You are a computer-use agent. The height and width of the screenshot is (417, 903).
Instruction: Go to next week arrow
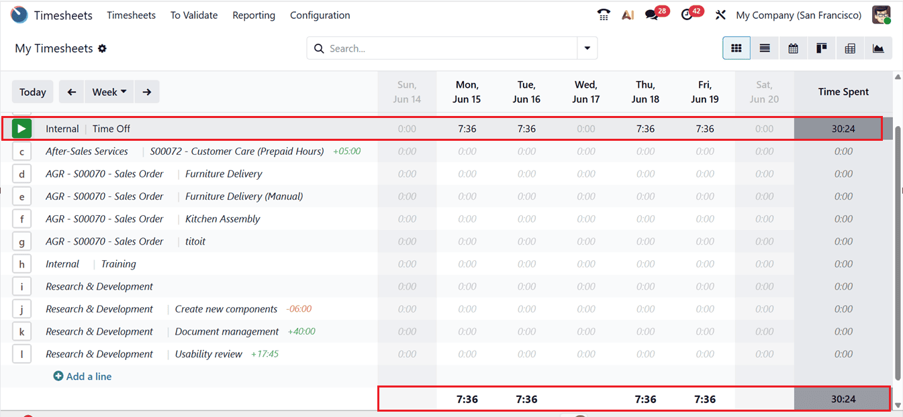coord(147,92)
